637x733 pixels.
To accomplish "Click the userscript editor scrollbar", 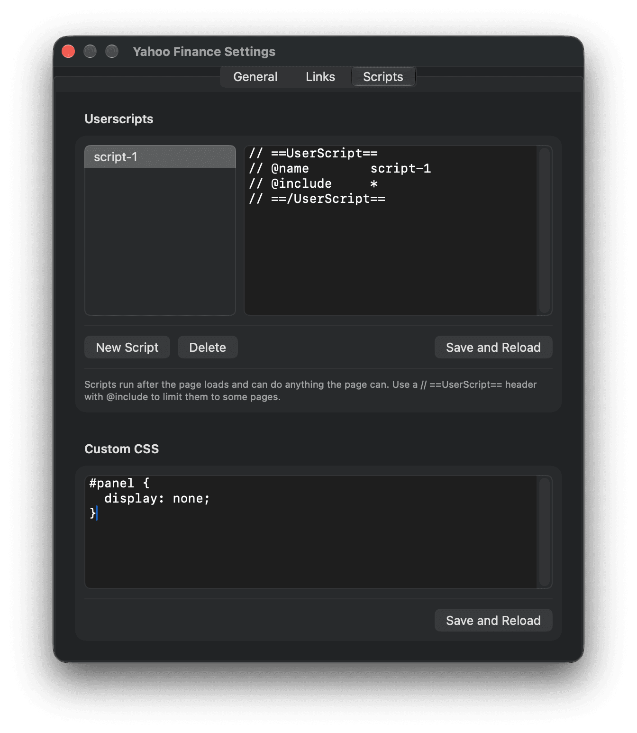I will point(544,230).
